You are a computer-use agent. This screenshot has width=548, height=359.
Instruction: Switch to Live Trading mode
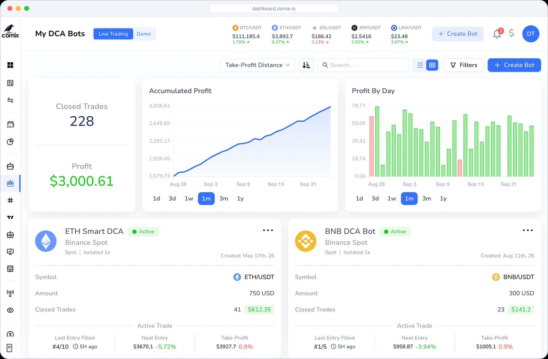click(x=113, y=34)
